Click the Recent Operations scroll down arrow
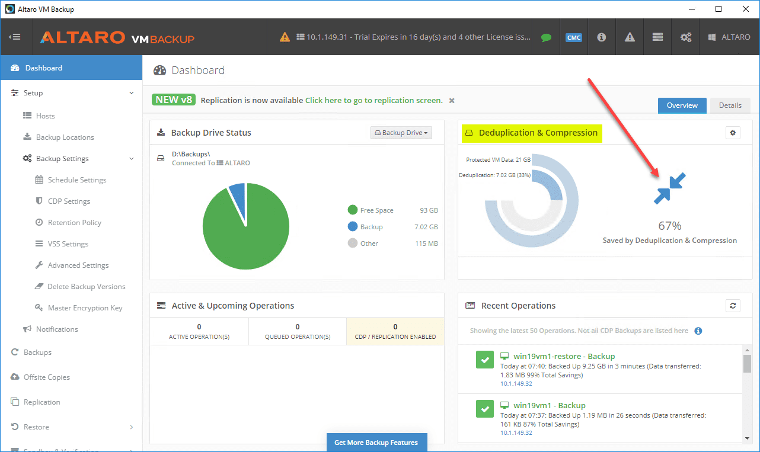760x452 pixels. click(748, 438)
